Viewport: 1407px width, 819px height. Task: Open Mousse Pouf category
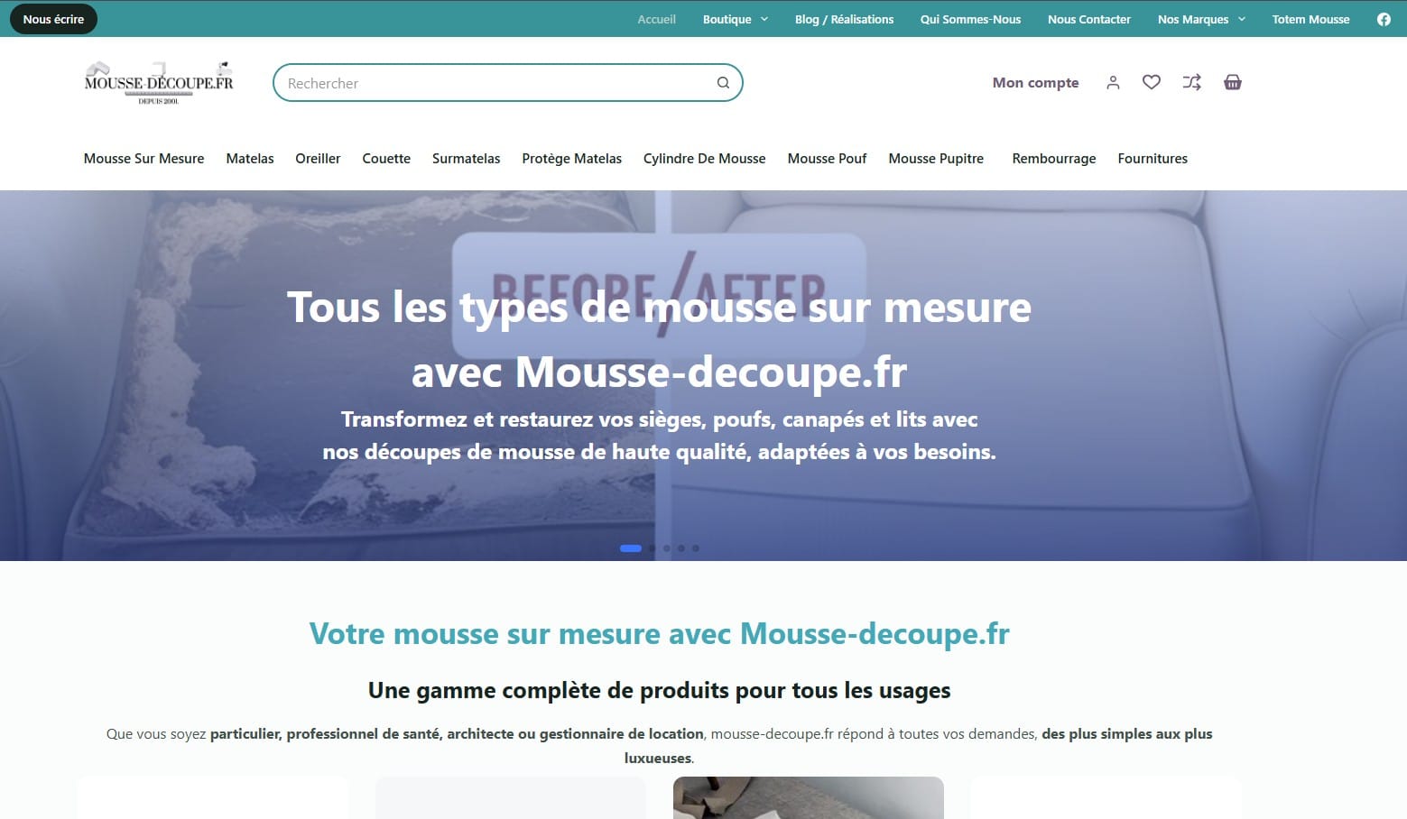tap(827, 159)
